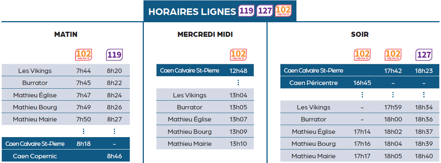Click the HORAIRES LIGNES title banner
This screenshot has width=441, height=163.
tap(220, 11)
